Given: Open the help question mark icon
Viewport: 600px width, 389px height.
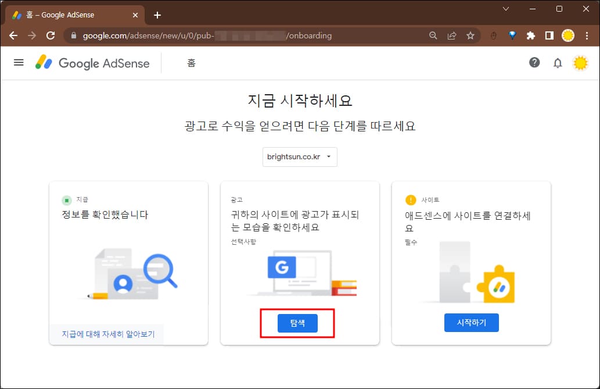Looking at the screenshot, I should point(534,62).
